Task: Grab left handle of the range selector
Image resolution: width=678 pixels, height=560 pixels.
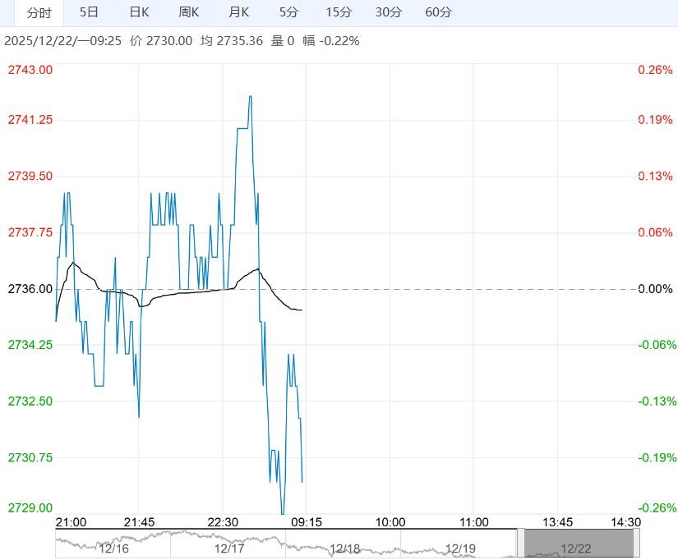Action: [520, 544]
